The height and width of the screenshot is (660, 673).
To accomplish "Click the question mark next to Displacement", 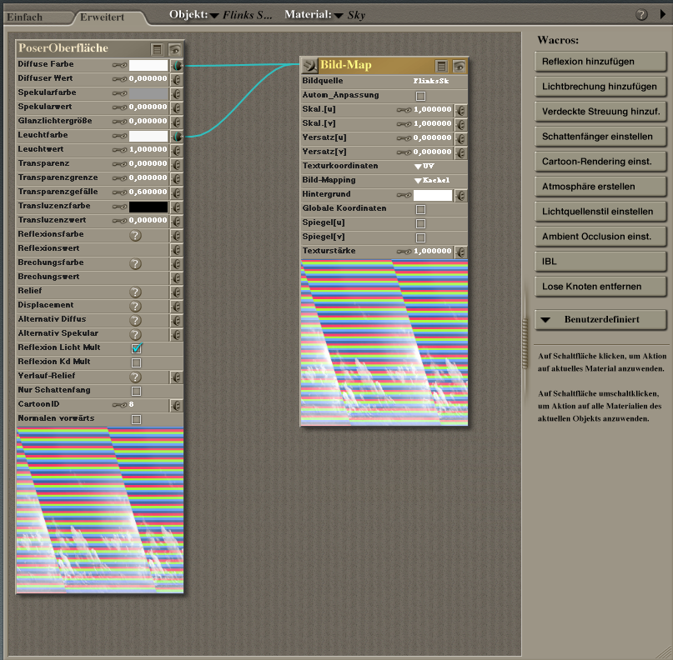I will pyautogui.click(x=135, y=306).
